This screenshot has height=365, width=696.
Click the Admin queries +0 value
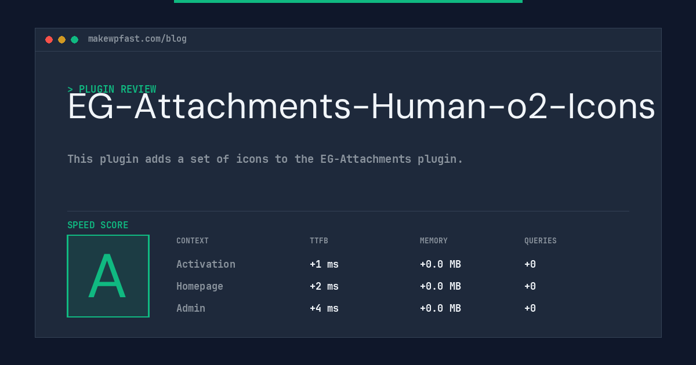(x=530, y=308)
